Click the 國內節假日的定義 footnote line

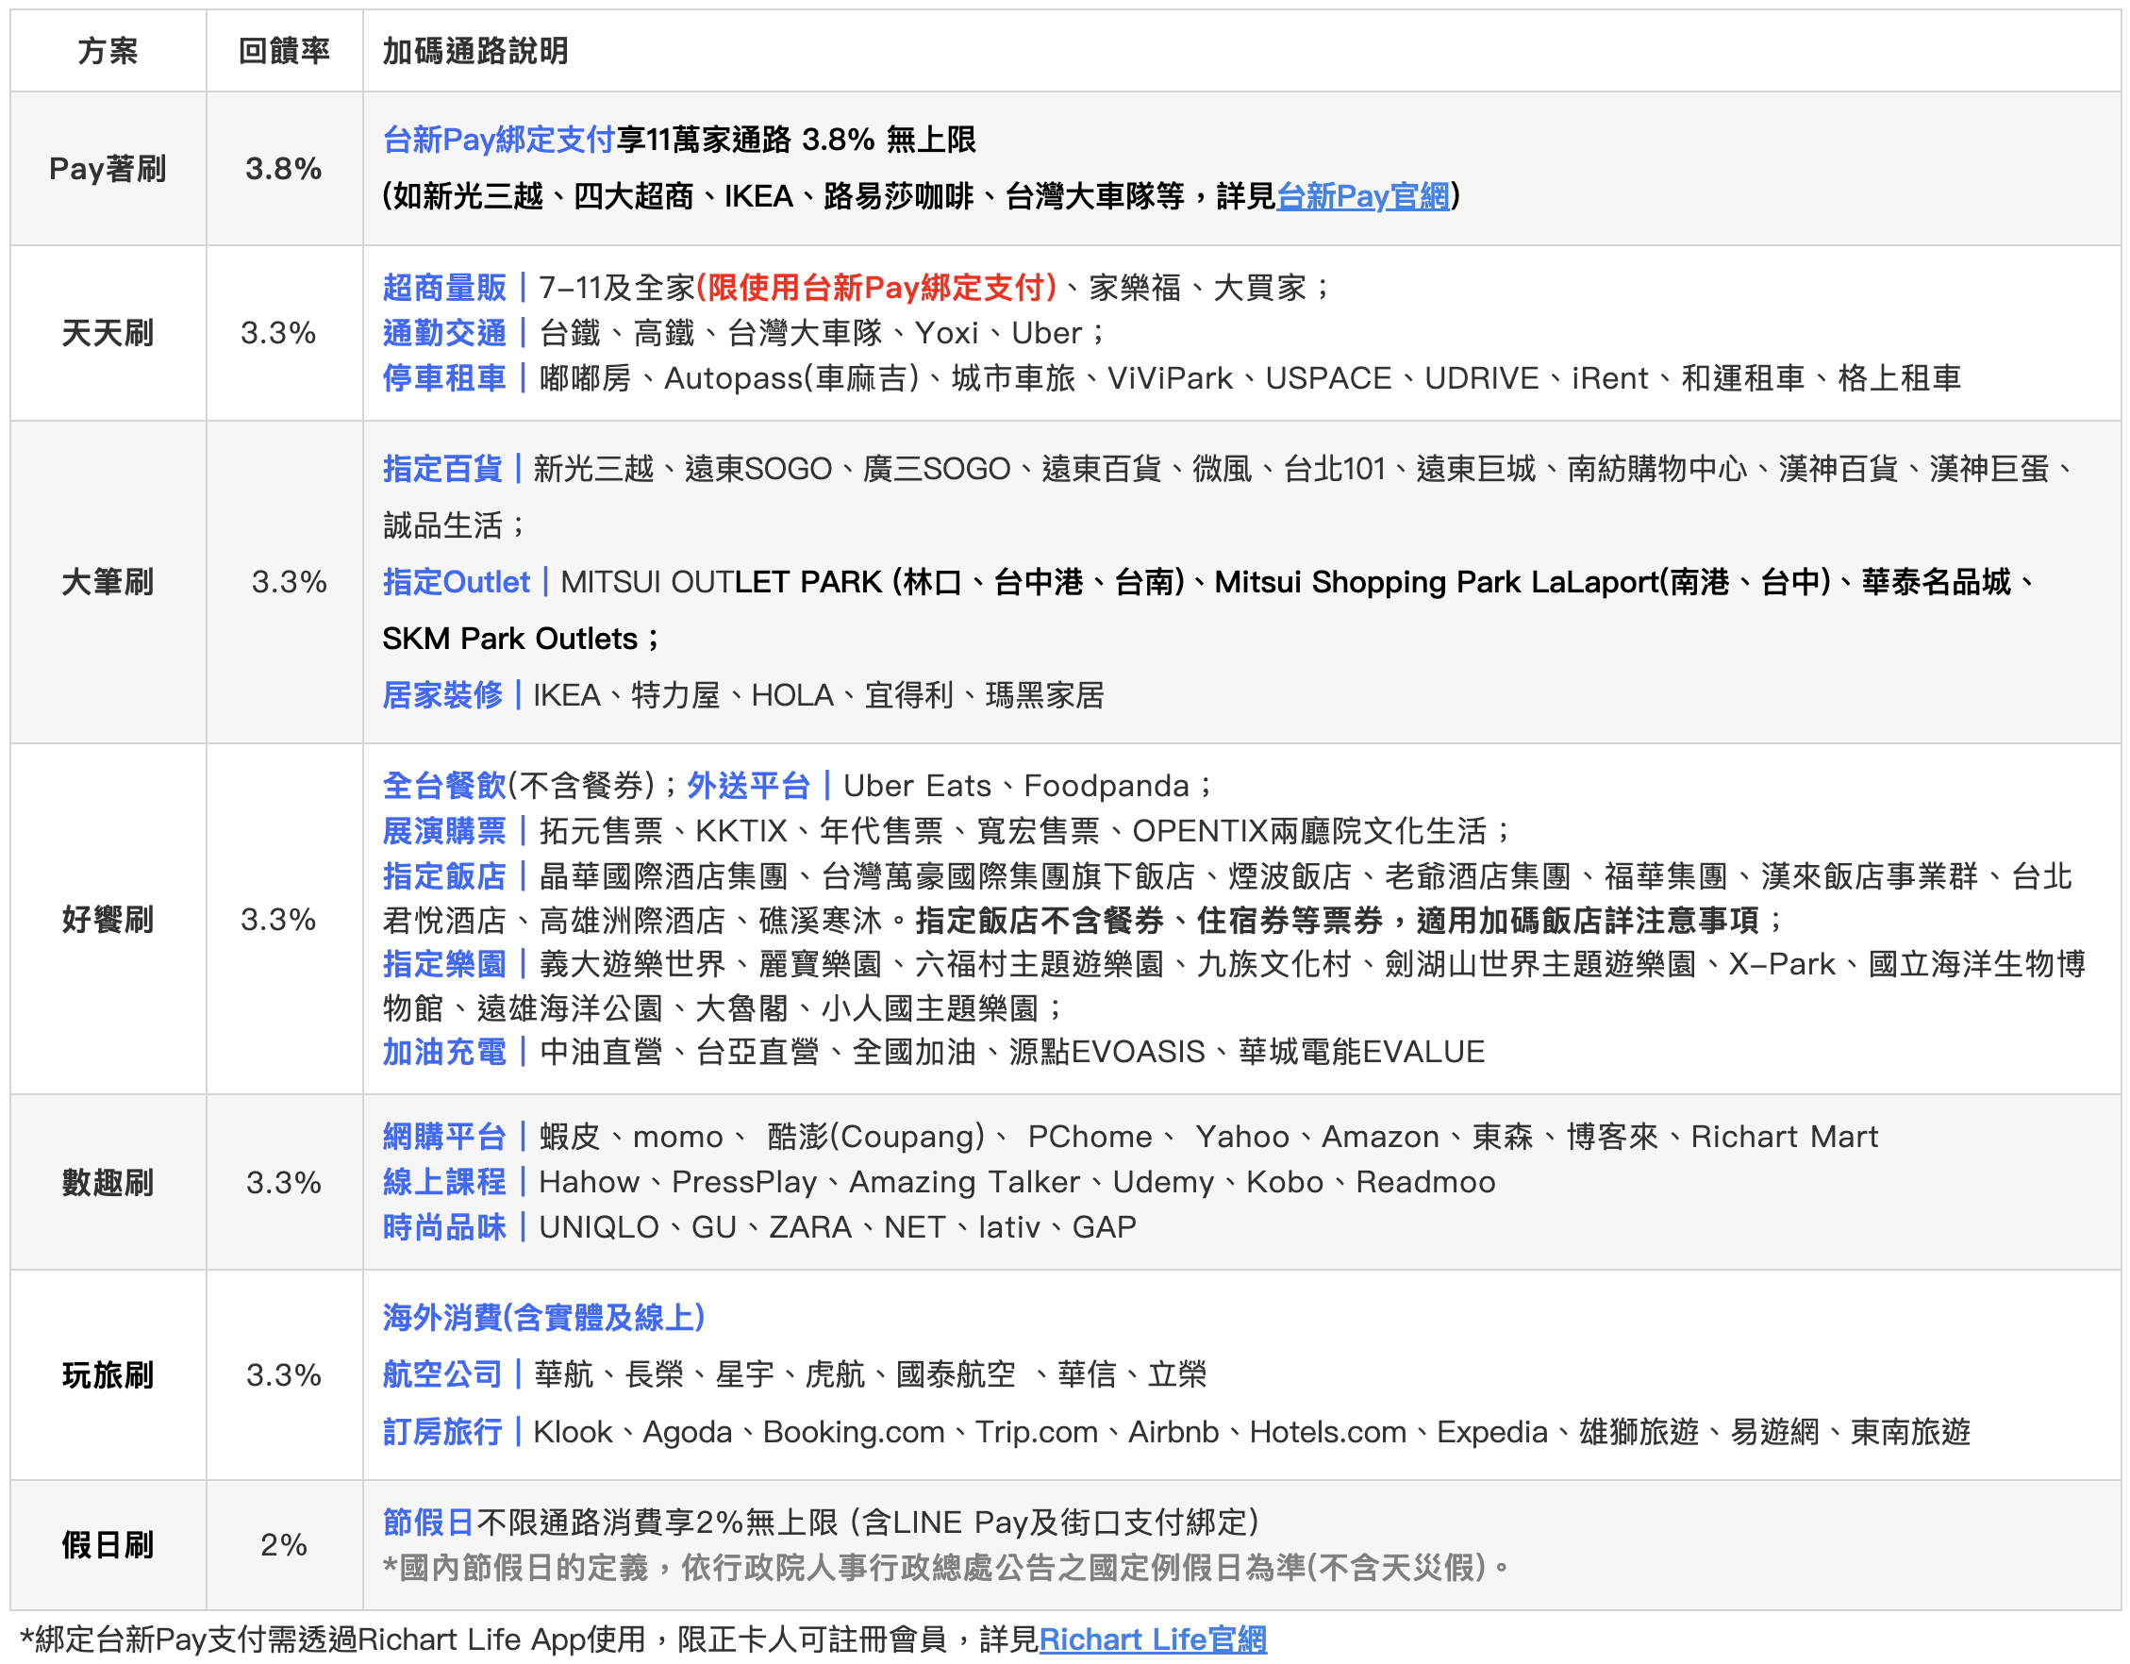point(946,1569)
